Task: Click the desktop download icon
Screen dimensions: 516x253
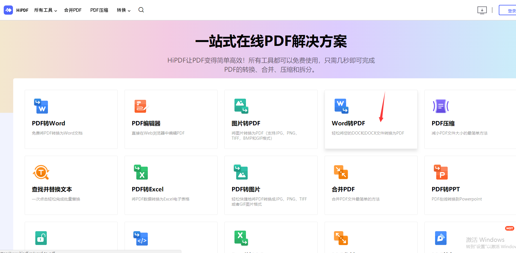Action: tap(482, 10)
